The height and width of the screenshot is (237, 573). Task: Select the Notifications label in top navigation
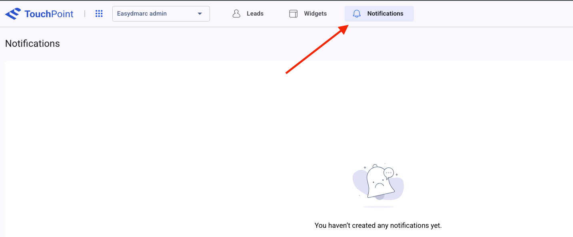point(385,14)
